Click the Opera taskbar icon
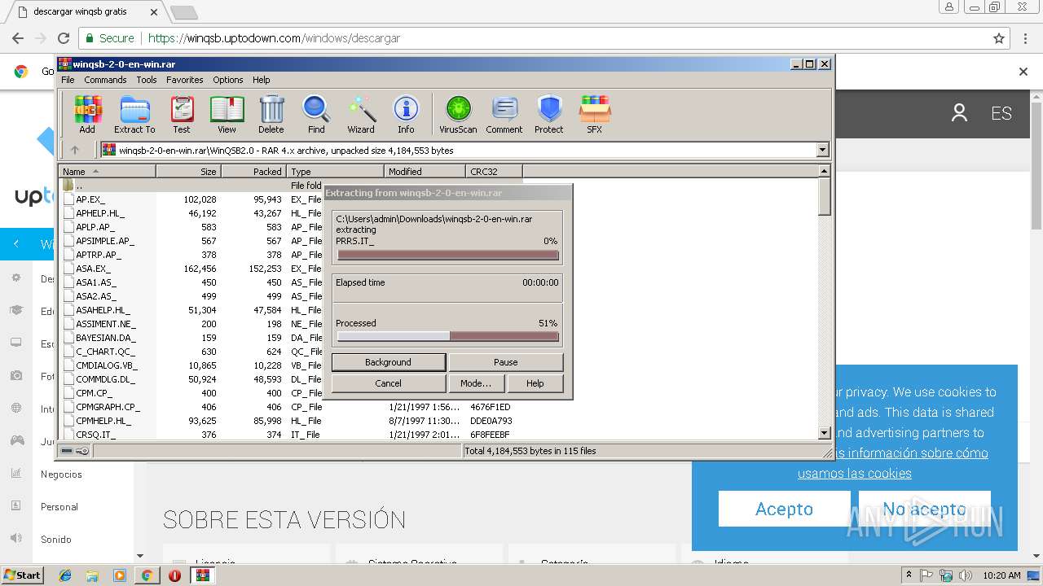Screen dimensions: 1043x586 tap(174, 575)
